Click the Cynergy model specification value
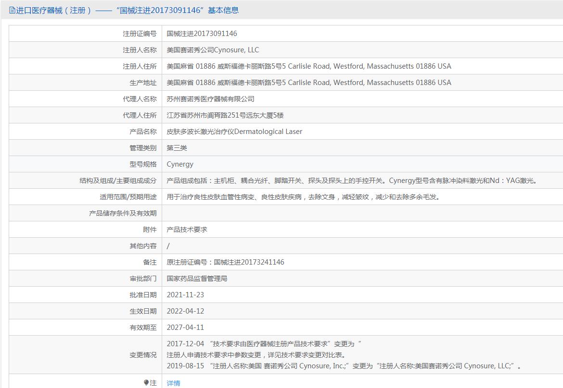This screenshot has height=388, width=563. tap(180, 164)
